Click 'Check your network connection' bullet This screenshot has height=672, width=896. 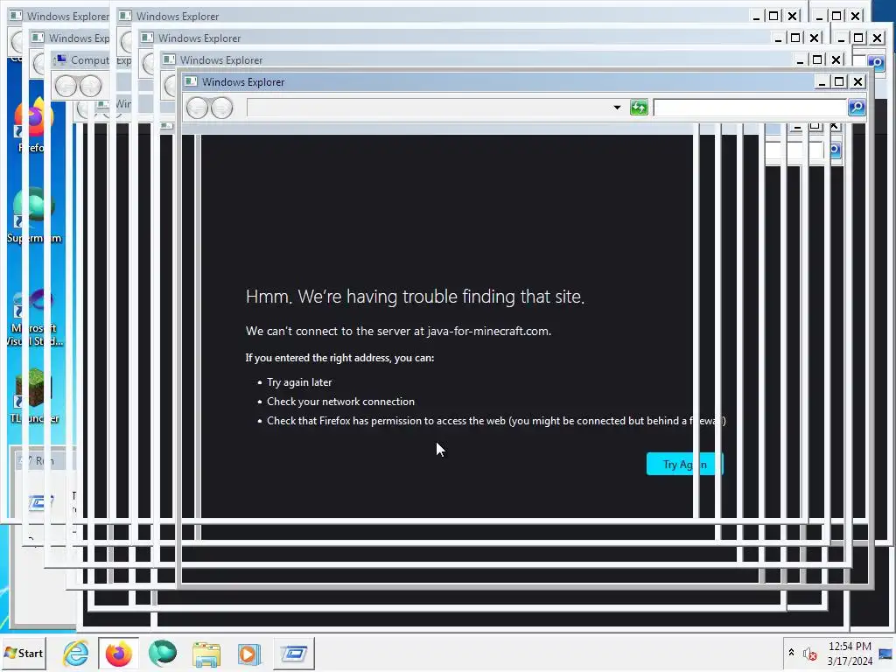tap(340, 402)
